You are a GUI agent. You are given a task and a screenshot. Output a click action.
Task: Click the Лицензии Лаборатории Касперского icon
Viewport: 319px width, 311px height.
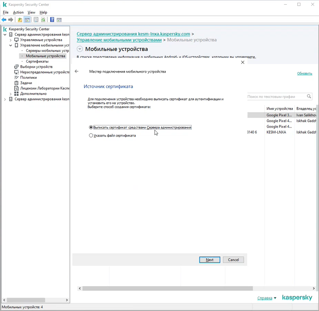click(16, 88)
